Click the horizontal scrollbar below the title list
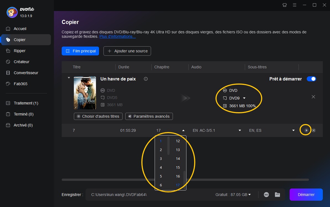Viewport: 330px width, 207px height. click(x=185, y=180)
